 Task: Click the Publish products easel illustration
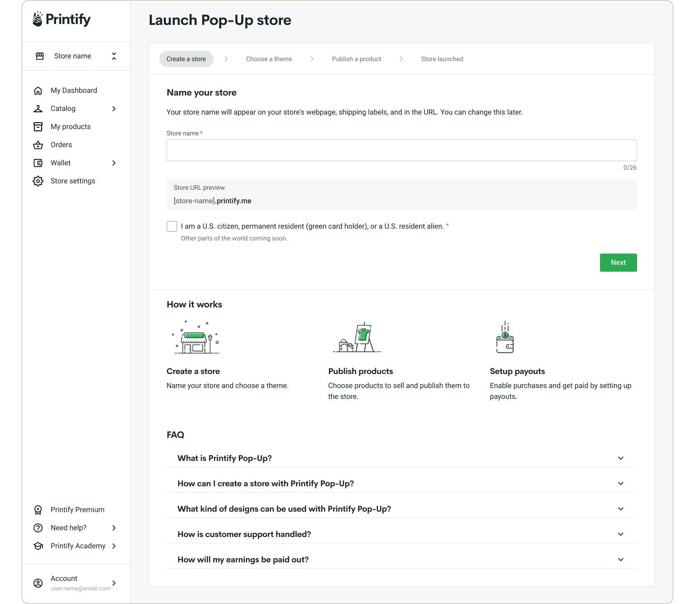[357, 337]
